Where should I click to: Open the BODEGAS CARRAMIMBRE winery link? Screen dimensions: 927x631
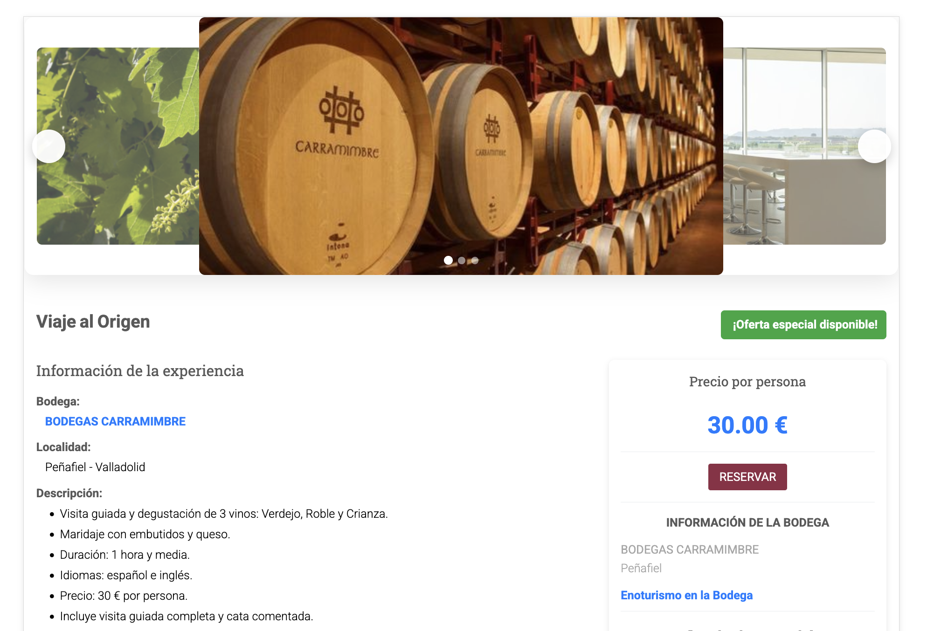pyautogui.click(x=115, y=421)
